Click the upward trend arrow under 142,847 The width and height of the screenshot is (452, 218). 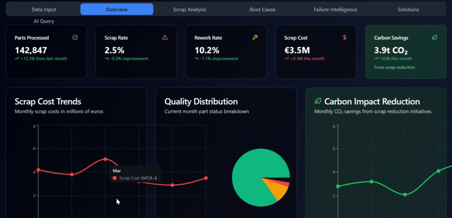(17, 58)
